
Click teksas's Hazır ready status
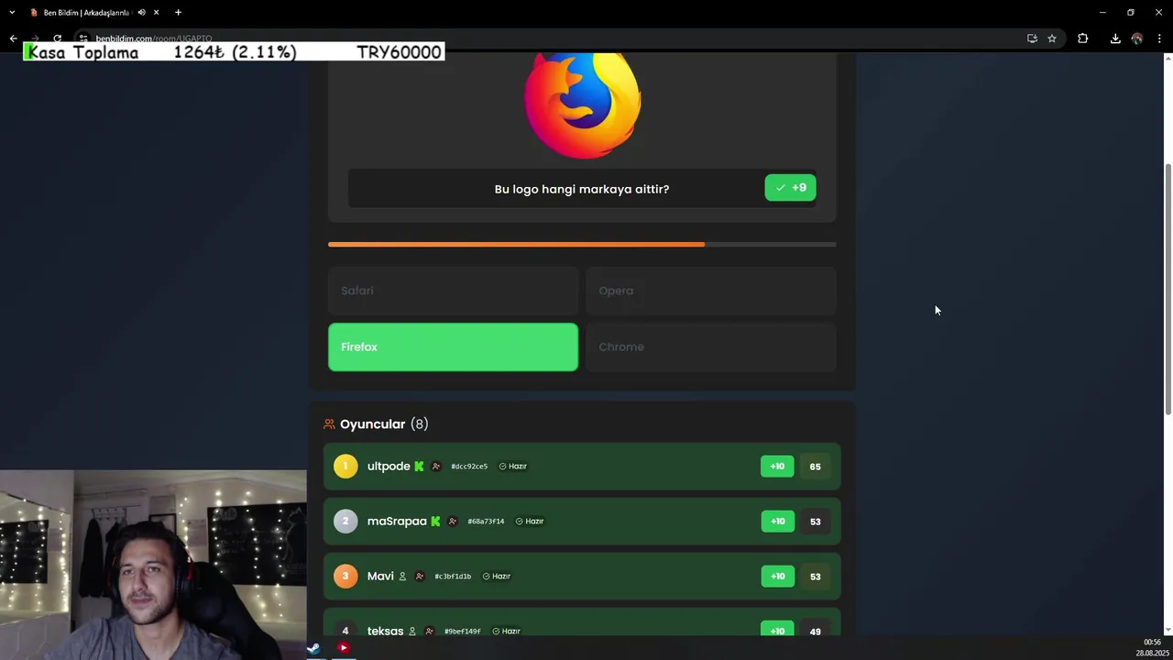pyautogui.click(x=506, y=632)
